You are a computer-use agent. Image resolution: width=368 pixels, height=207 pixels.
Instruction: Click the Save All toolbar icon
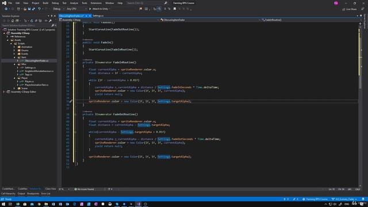click(33, 9)
